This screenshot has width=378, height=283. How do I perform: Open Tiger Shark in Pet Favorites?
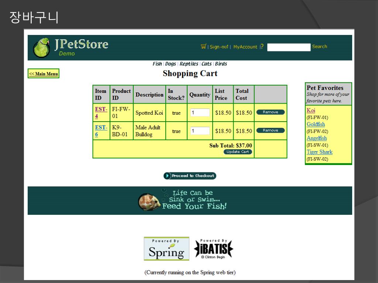coord(319,152)
